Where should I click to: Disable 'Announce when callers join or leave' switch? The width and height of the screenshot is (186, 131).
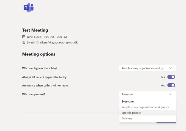pos(171,85)
